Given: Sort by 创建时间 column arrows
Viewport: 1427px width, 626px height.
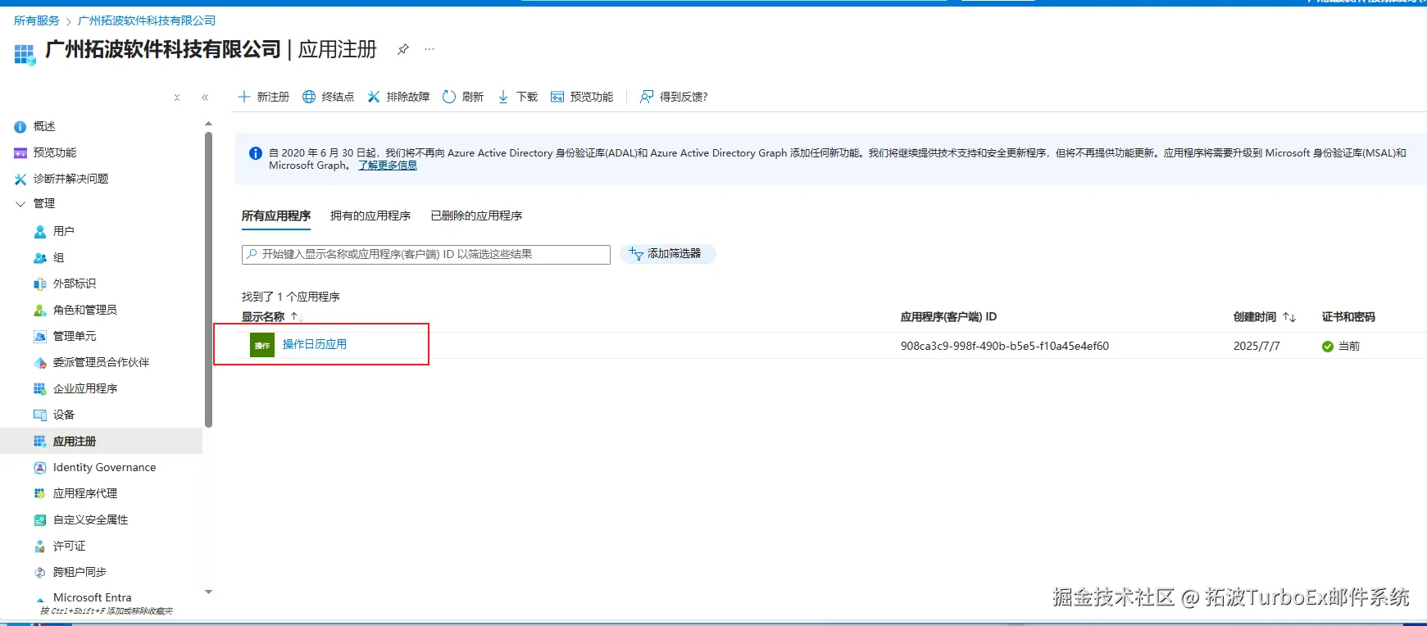Looking at the screenshot, I should 1289,317.
